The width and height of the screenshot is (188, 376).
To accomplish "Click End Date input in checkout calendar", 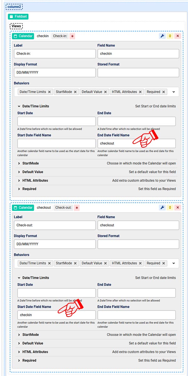I will (x=137, y=293).
